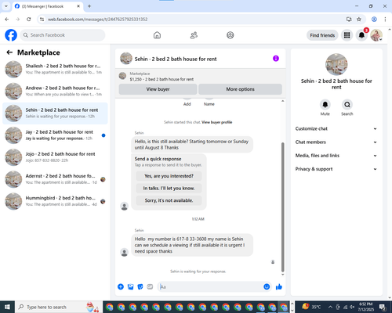The width and height of the screenshot is (392, 313).
Task: Show hidden system tray icons chevron
Action: 330,307
